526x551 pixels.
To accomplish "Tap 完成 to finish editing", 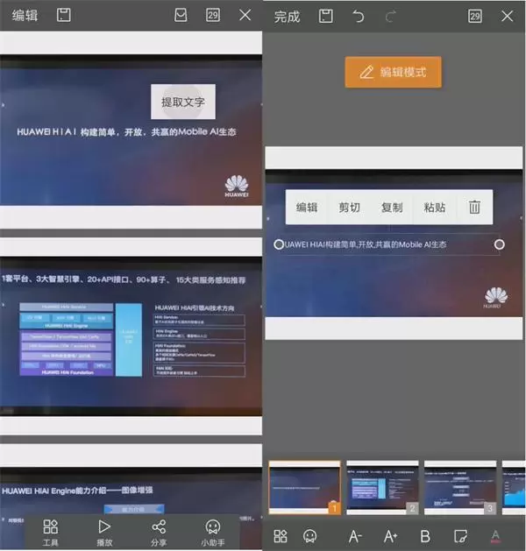I will (286, 16).
